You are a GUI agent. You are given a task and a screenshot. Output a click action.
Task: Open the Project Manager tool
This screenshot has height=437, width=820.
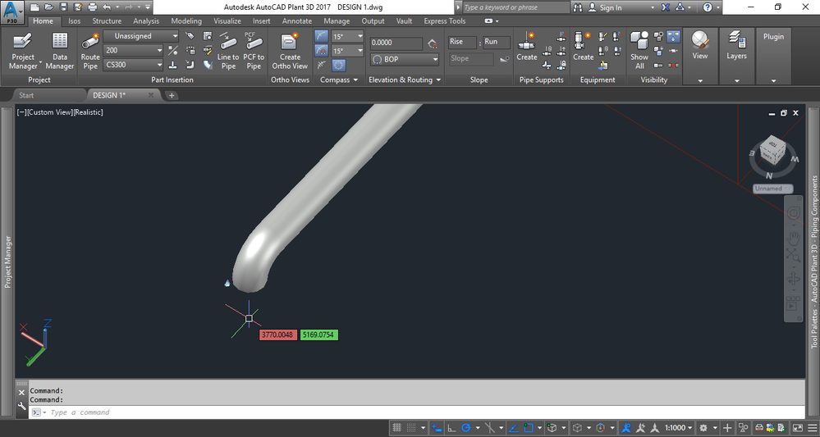(23, 51)
